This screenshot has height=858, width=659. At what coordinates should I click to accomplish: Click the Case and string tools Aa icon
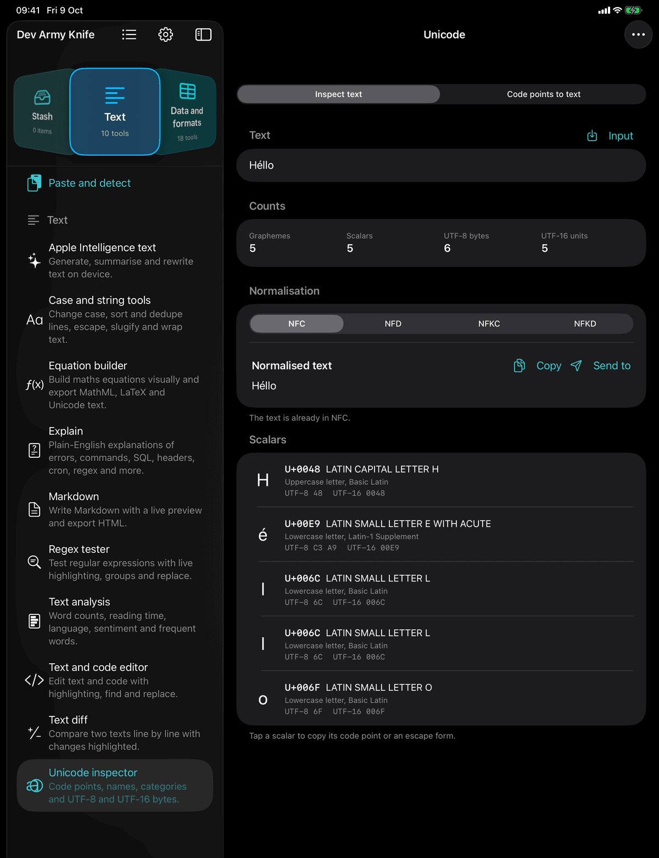(34, 320)
